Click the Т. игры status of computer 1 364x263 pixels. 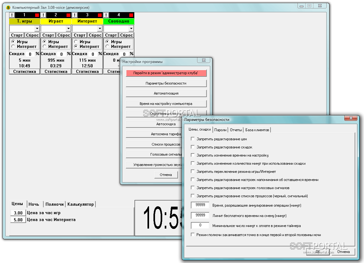coord(24,21)
